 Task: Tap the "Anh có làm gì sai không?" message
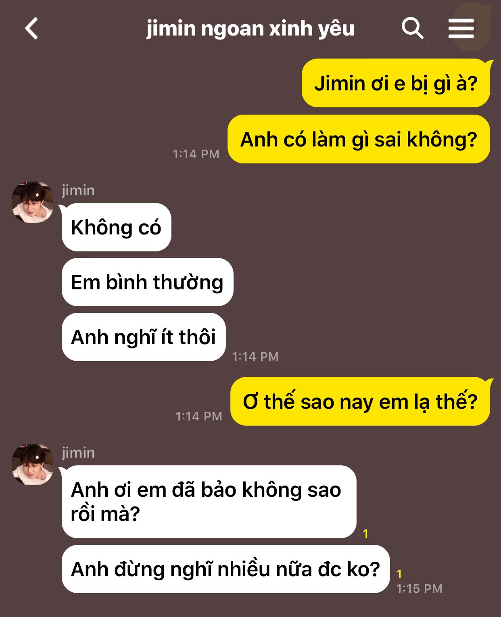(x=359, y=139)
